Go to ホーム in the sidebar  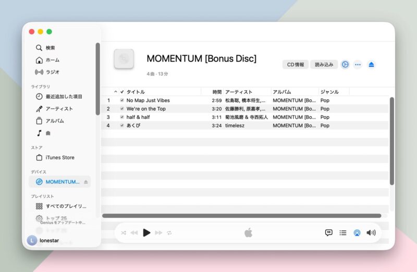(47, 60)
